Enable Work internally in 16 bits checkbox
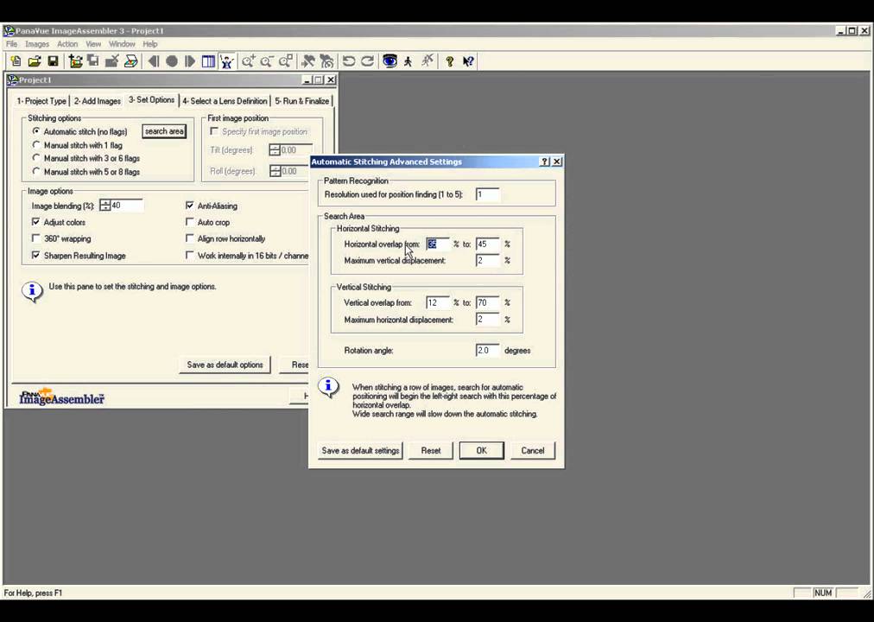 coord(189,255)
